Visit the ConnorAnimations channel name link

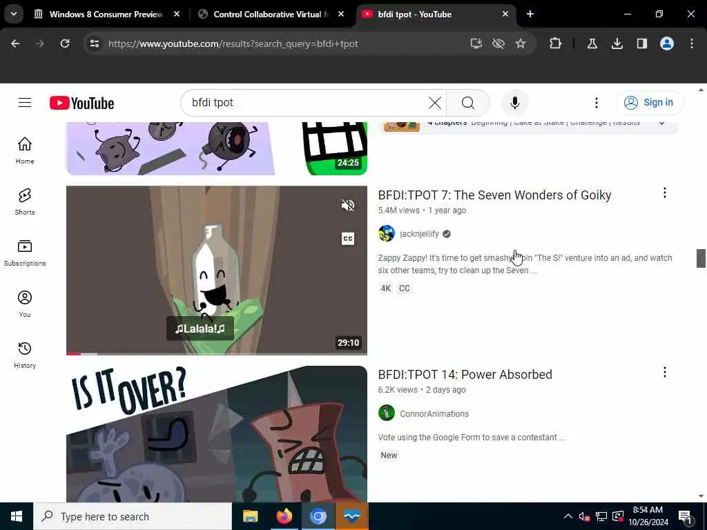(434, 413)
